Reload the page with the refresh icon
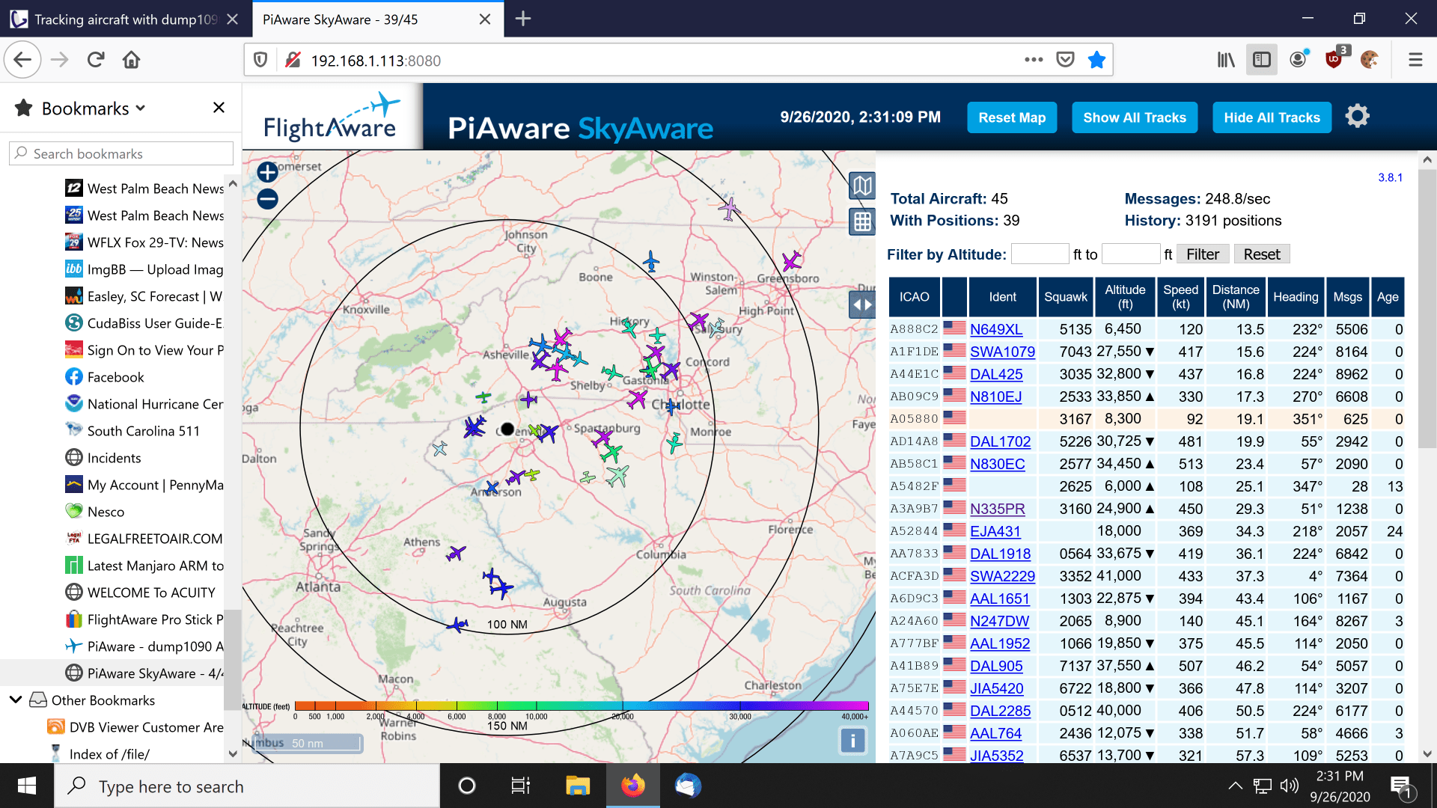 coord(96,60)
